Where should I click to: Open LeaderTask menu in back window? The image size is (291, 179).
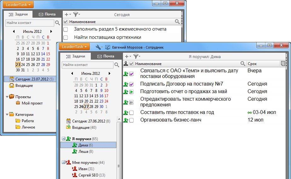click(x=18, y=5)
